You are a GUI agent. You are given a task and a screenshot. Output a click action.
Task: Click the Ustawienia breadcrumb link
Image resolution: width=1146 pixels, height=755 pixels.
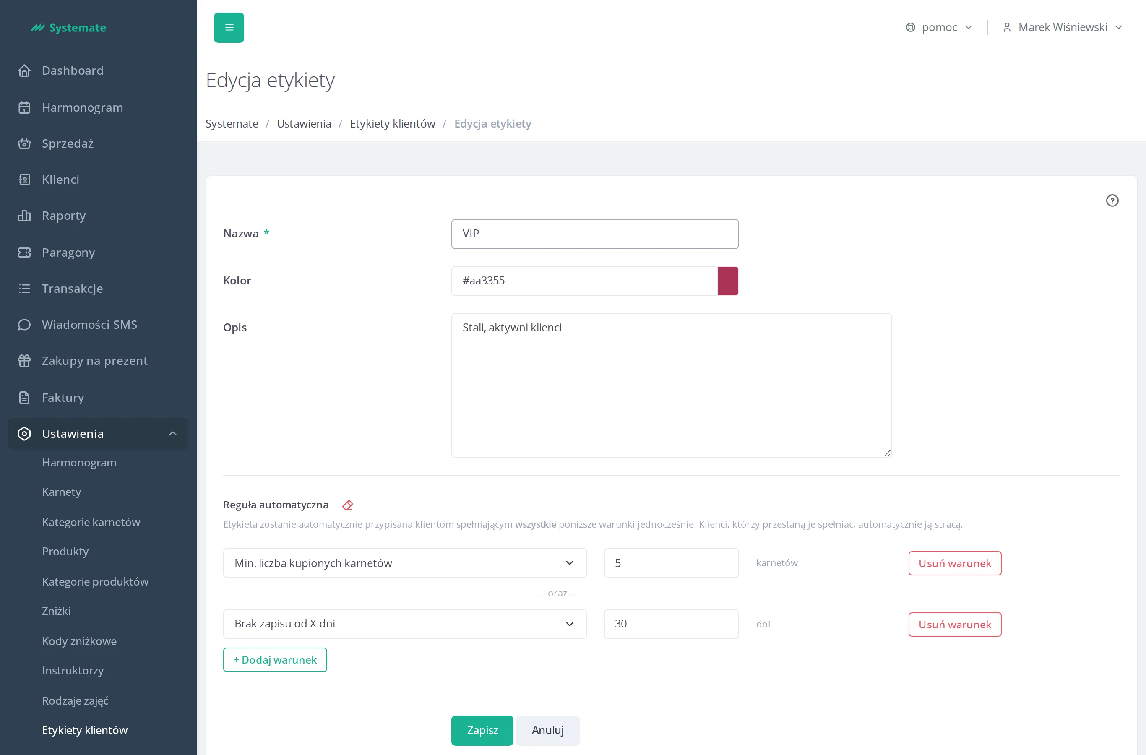[x=304, y=124]
